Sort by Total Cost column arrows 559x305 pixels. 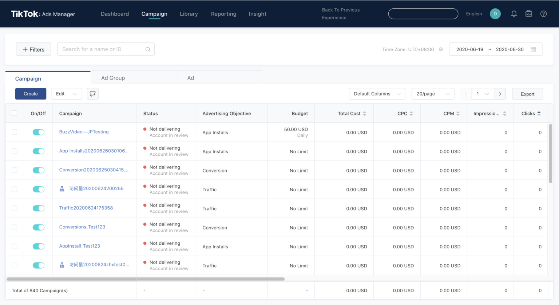(x=364, y=114)
